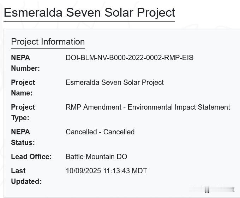This screenshot has height=198, width=240.
Task: Click the 10/09/2025 11:13:43 MDT timestamp
Action: tap(106, 171)
